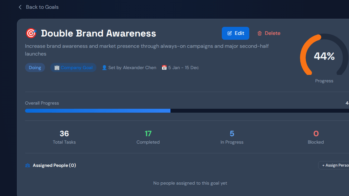Screen dimensions: 349x196
Task: Click the people icon next to Assigned People
Action: [28, 165]
